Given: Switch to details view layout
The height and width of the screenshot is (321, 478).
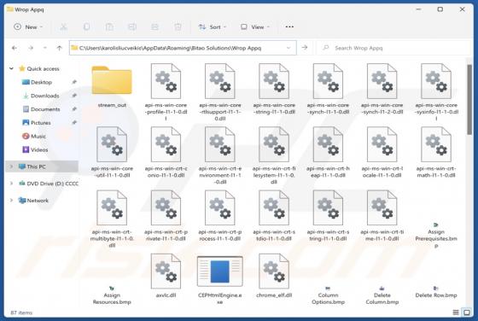Looking at the screenshot, I should click(x=456, y=312).
